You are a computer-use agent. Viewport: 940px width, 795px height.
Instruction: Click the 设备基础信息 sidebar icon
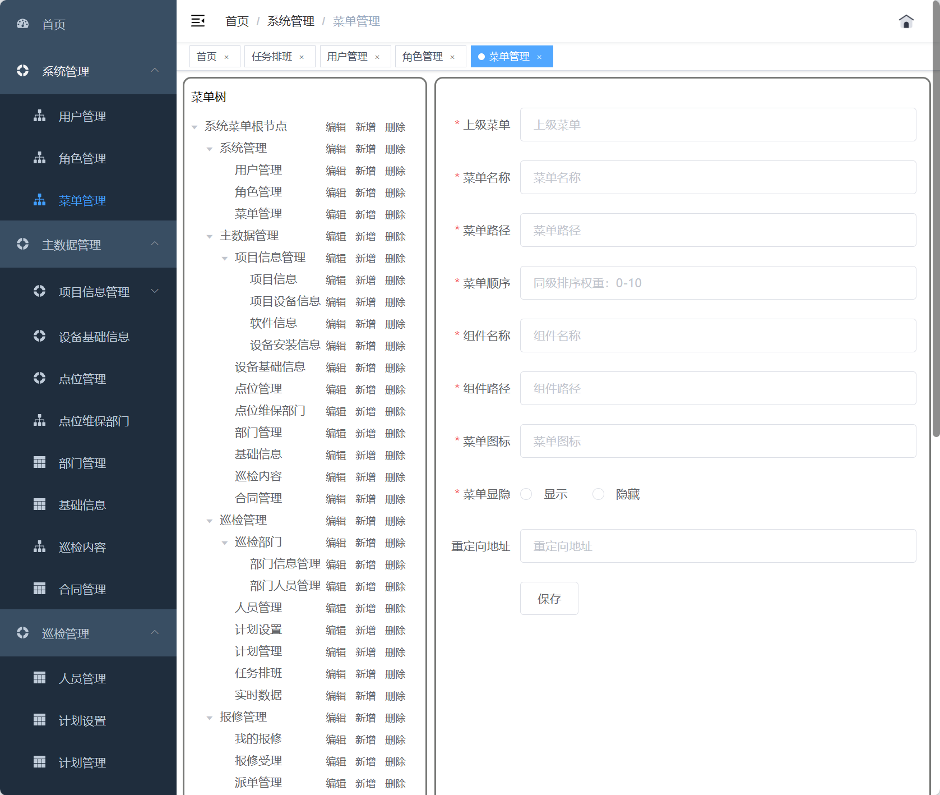point(39,336)
